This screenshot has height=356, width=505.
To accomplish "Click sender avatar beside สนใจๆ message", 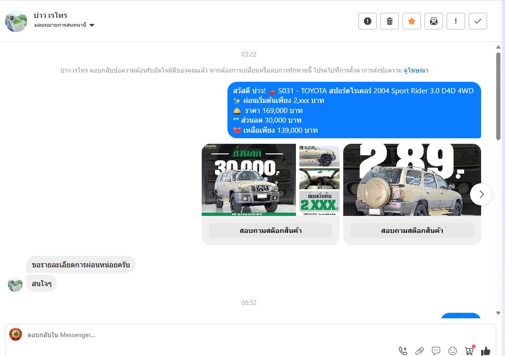I will 15,284.
